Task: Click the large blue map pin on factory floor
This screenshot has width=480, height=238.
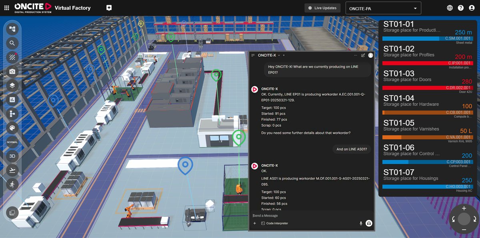Action: 185,165
